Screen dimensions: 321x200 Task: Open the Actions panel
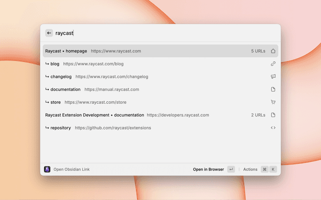click(x=250, y=169)
